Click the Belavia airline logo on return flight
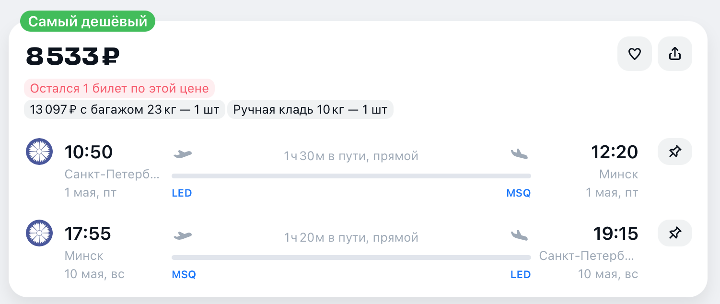 point(39,233)
